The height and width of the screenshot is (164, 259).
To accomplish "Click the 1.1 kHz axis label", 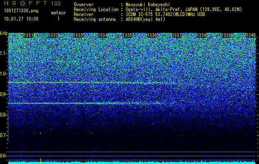I will [3, 53].
